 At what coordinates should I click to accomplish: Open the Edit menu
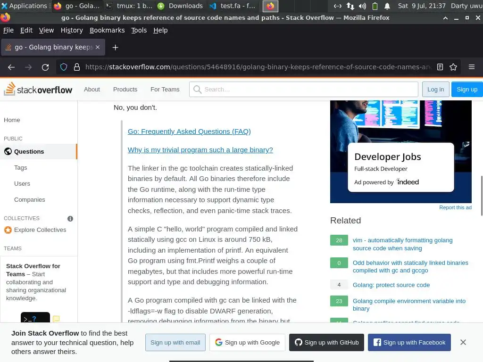[26, 30]
